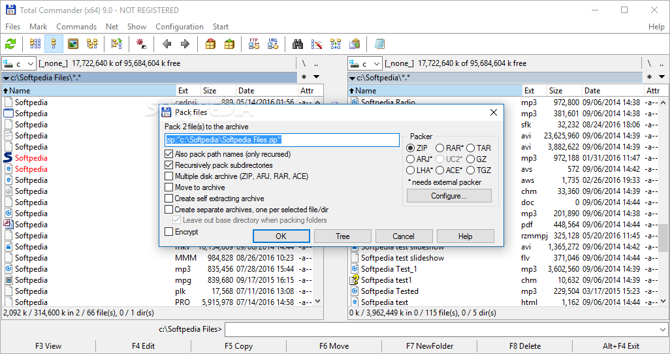Image resolution: width=670 pixels, height=354 pixels.
Task: Open the URL new FTP connection icon
Action: coord(273,44)
